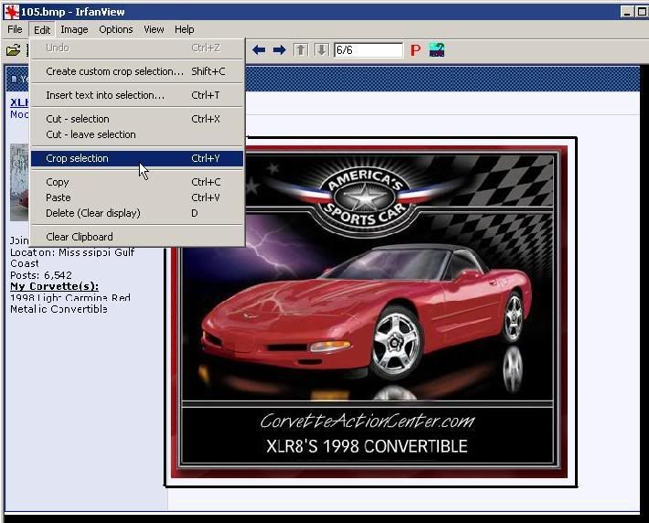
Task: Choose Create custom crop selection
Action: coord(137,71)
